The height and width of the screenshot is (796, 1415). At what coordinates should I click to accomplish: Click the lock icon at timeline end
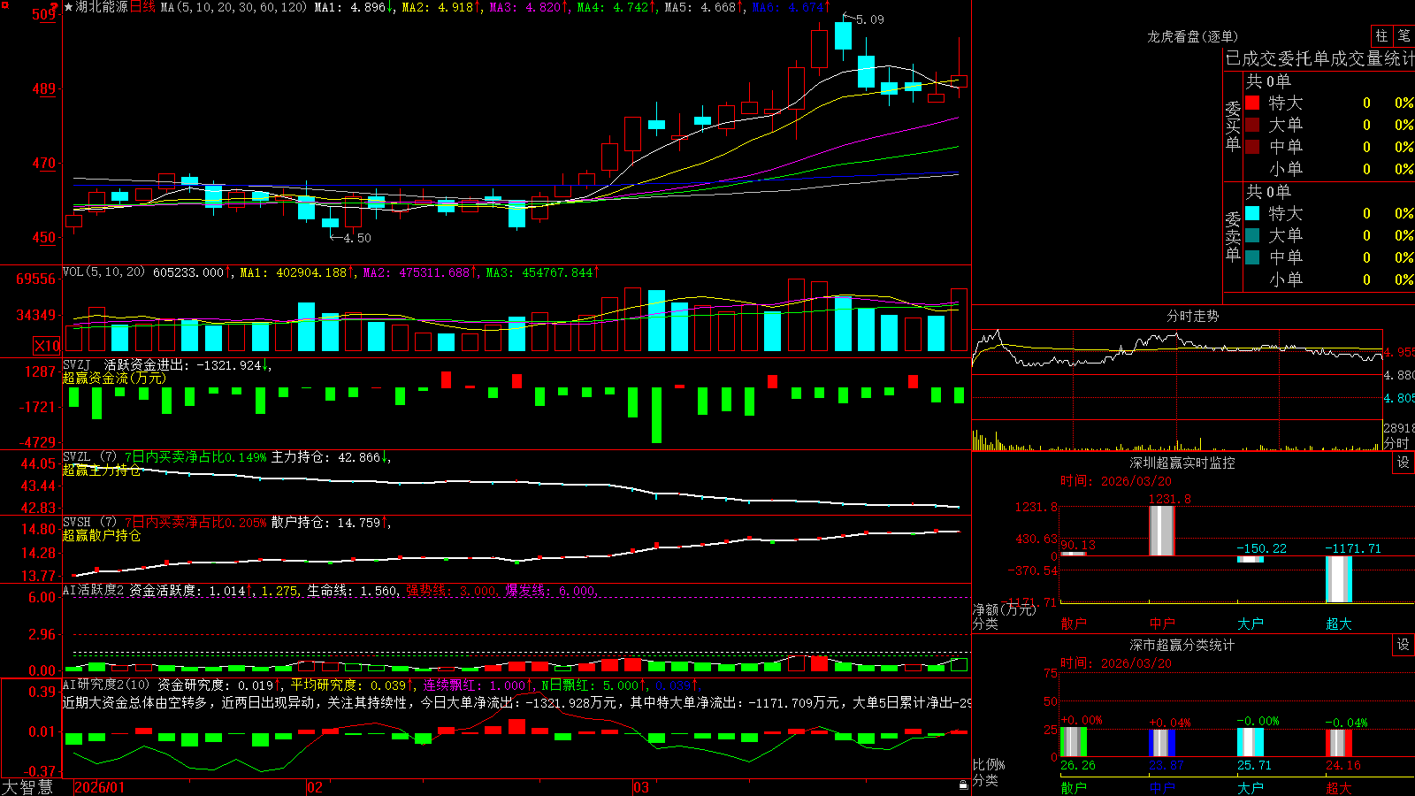tap(964, 785)
